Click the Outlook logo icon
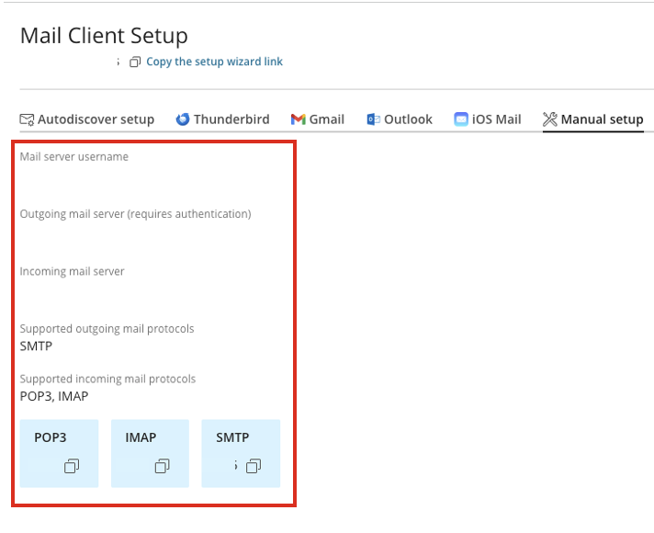The height and width of the screenshot is (533, 654). (x=373, y=119)
